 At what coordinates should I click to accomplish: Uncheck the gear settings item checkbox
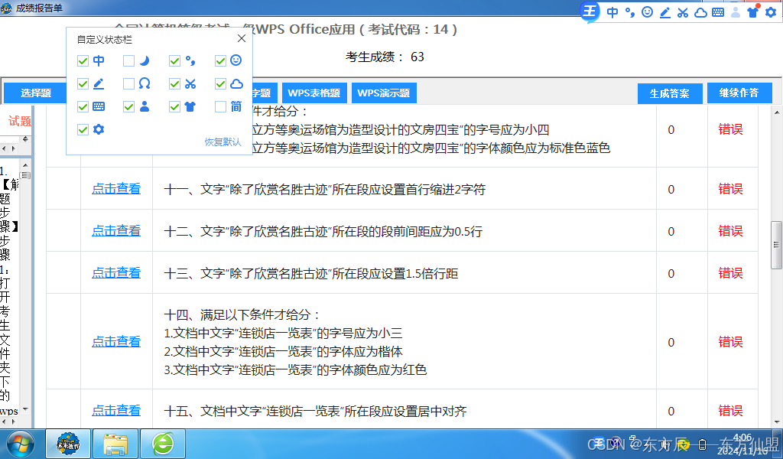tap(83, 130)
